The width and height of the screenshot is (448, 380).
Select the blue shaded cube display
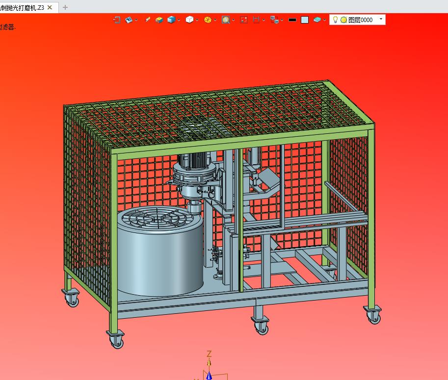click(171, 20)
